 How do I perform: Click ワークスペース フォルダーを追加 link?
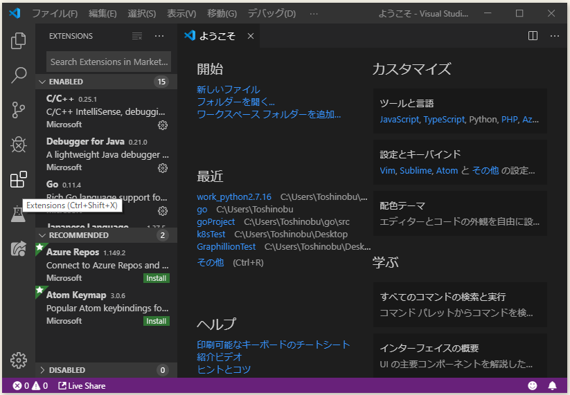(269, 114)
